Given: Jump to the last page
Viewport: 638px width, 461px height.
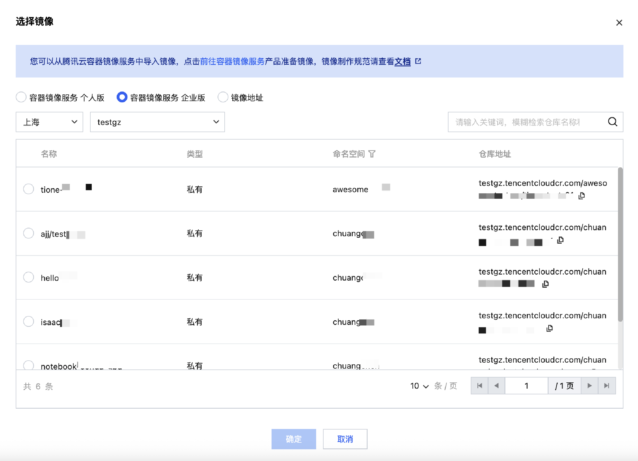Looking at the screenshot, I should [x=607, y=386].
